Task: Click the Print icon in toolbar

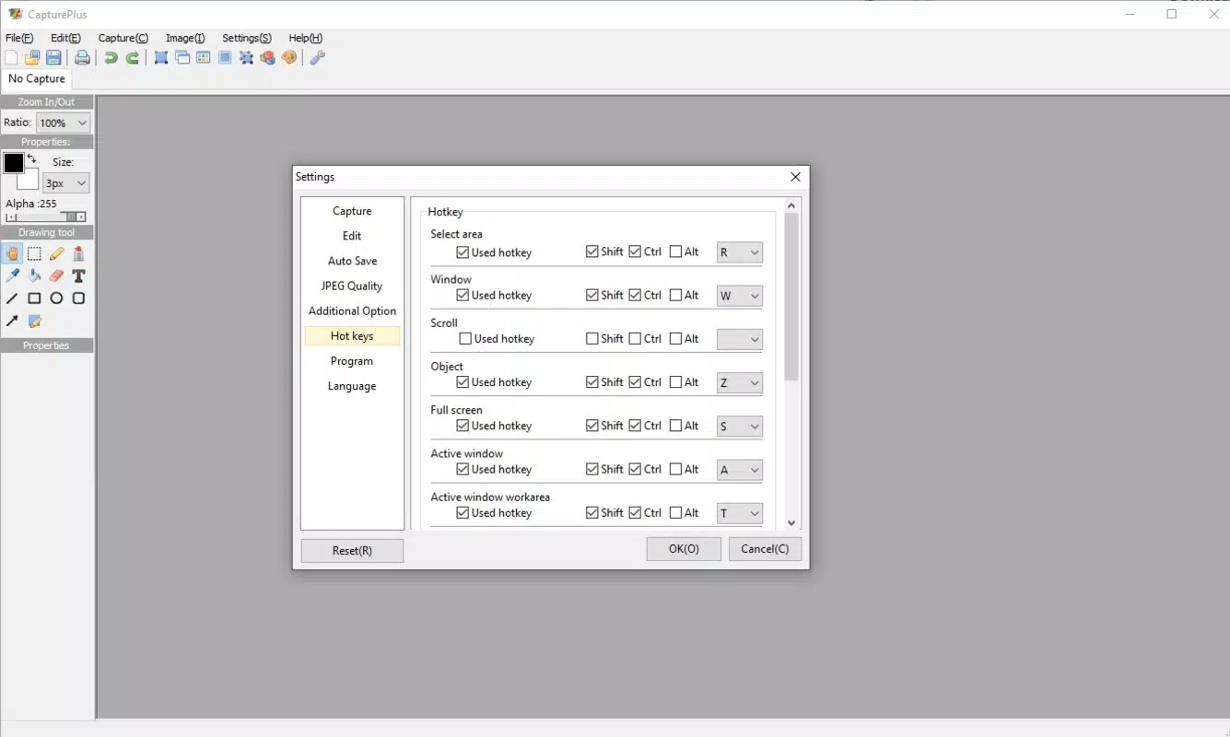Action: click(x=82, y=58)
